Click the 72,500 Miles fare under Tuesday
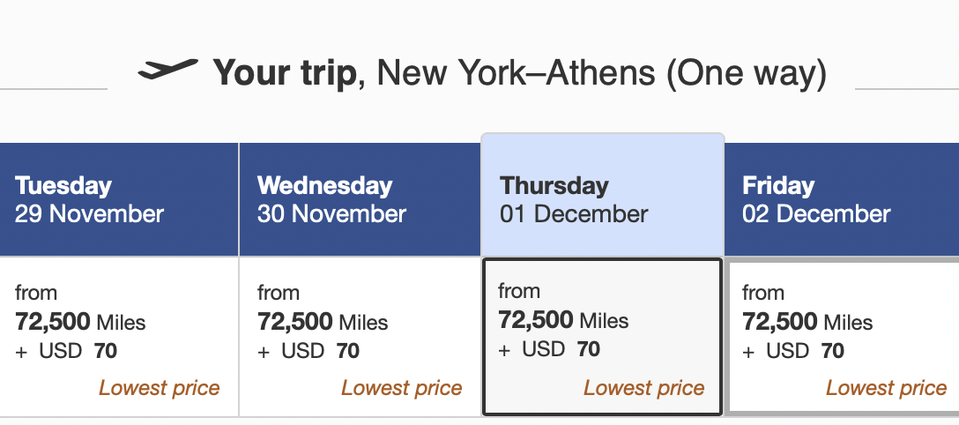 coord(80,322)
